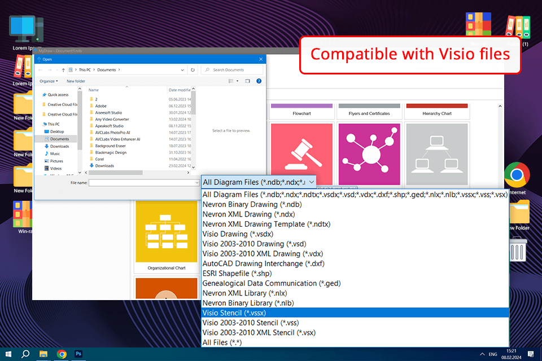
Task: Choose Nevron XML Library (*.nlx)
Action: tap(355, 293)
